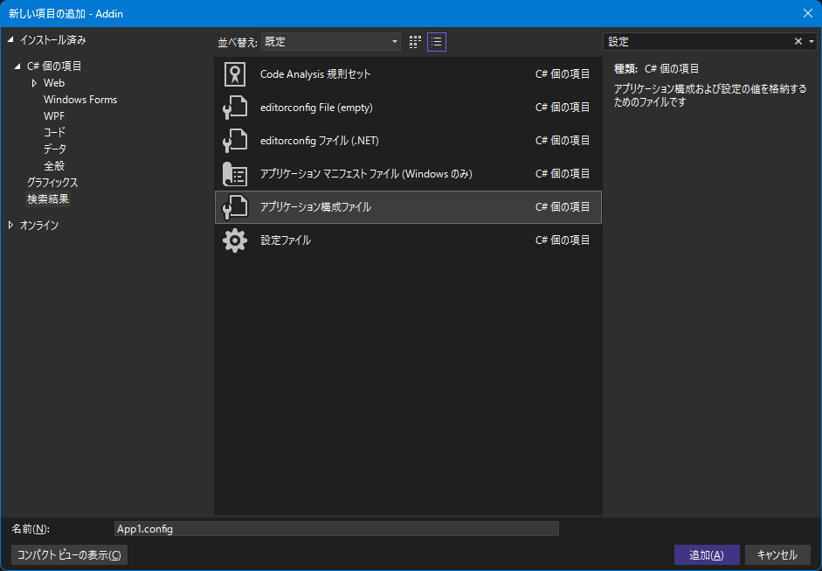822x571 pixels.
Task: Switch to small icons list view
Action: tap(437, 42)
